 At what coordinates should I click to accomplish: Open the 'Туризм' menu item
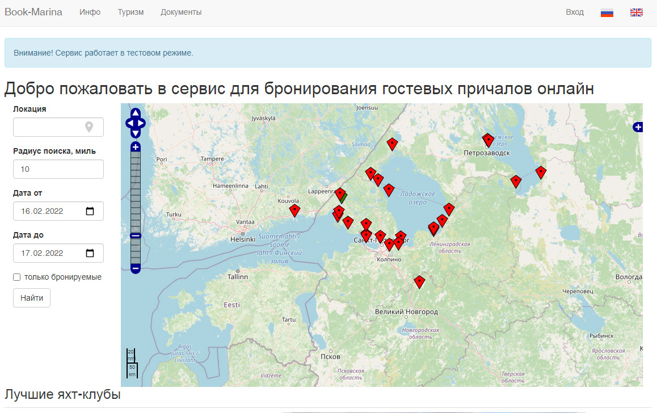(130, 12)
